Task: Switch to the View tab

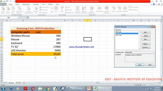Action: point(57,4)
